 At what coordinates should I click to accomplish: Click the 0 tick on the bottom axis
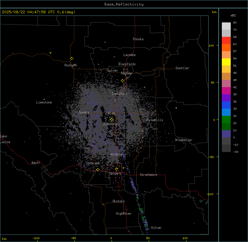tap(111, 238)
